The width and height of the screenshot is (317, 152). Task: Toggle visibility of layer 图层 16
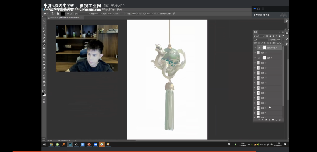pyautogui.click(x=255, y=63)
